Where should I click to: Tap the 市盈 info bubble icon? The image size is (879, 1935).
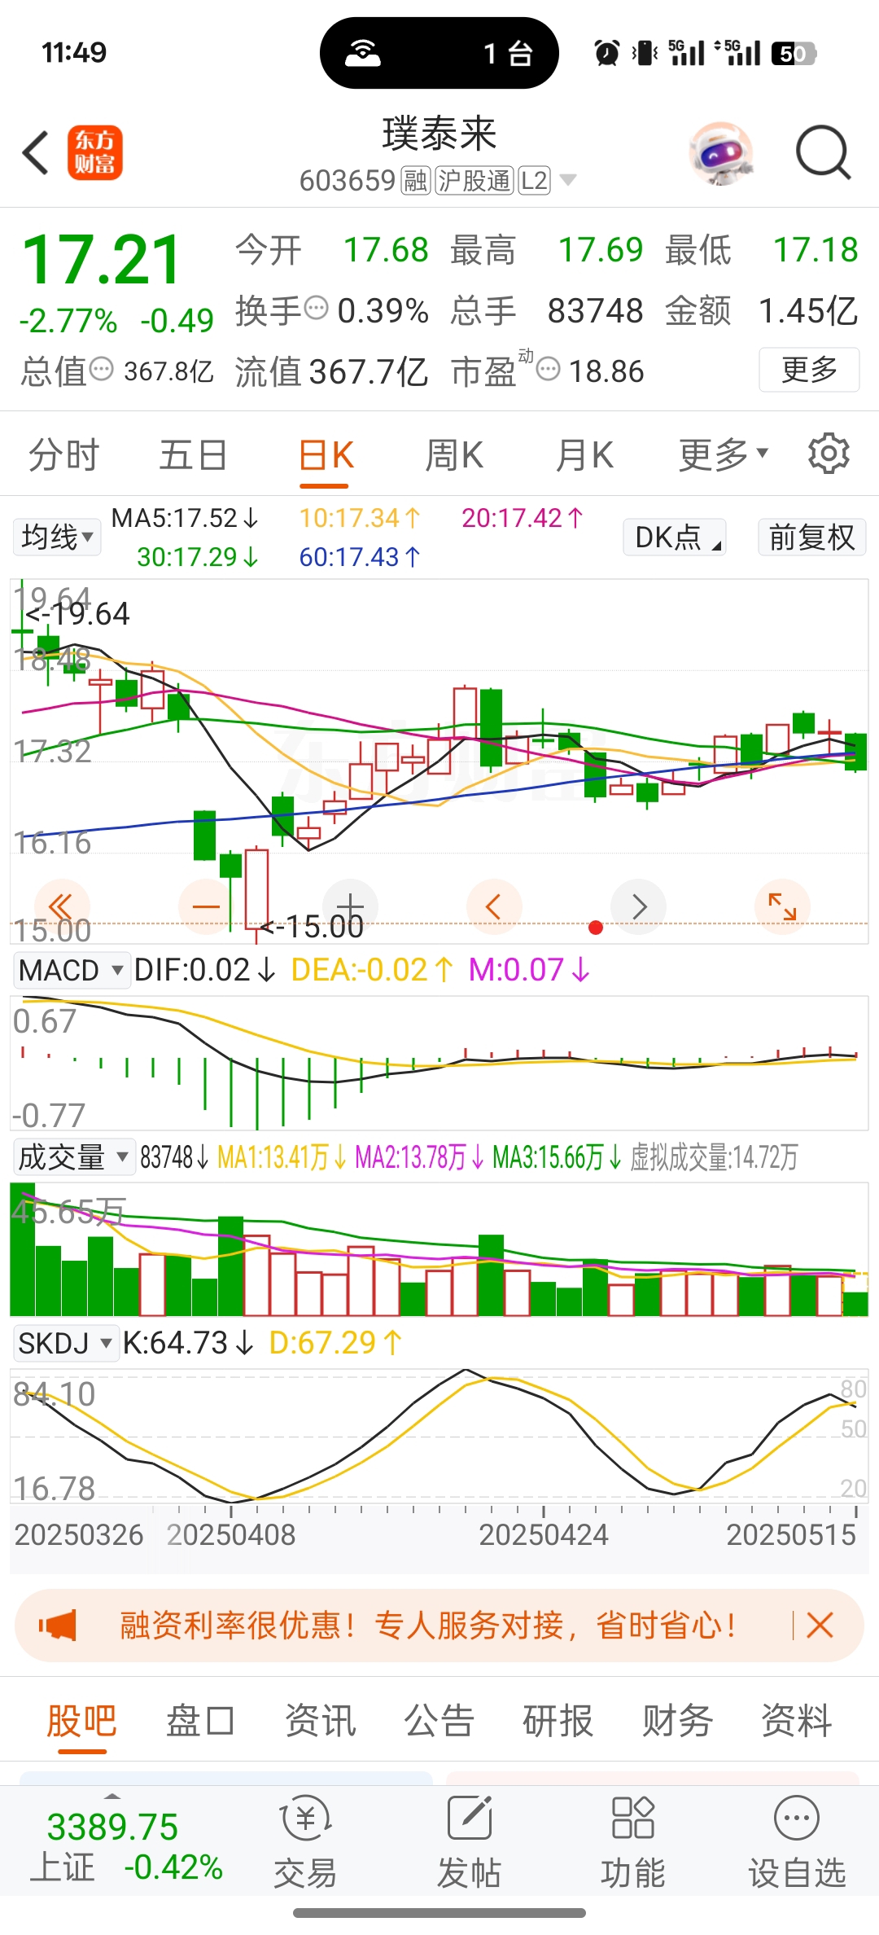549,369
